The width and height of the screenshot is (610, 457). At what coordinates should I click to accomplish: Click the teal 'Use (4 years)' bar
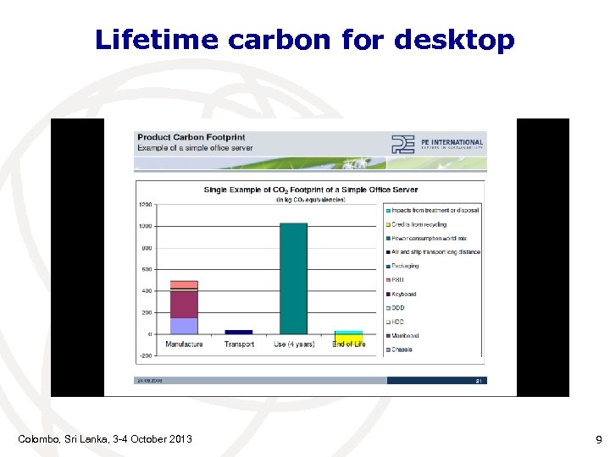(x=293, y=278)
